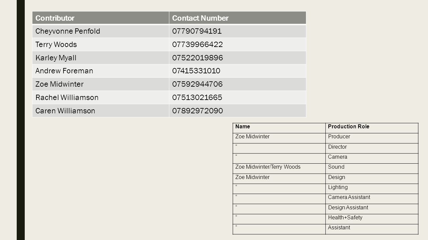428x240 pixels.
Task: Click contact number 07739966422
Action: [x=237, y=44]
